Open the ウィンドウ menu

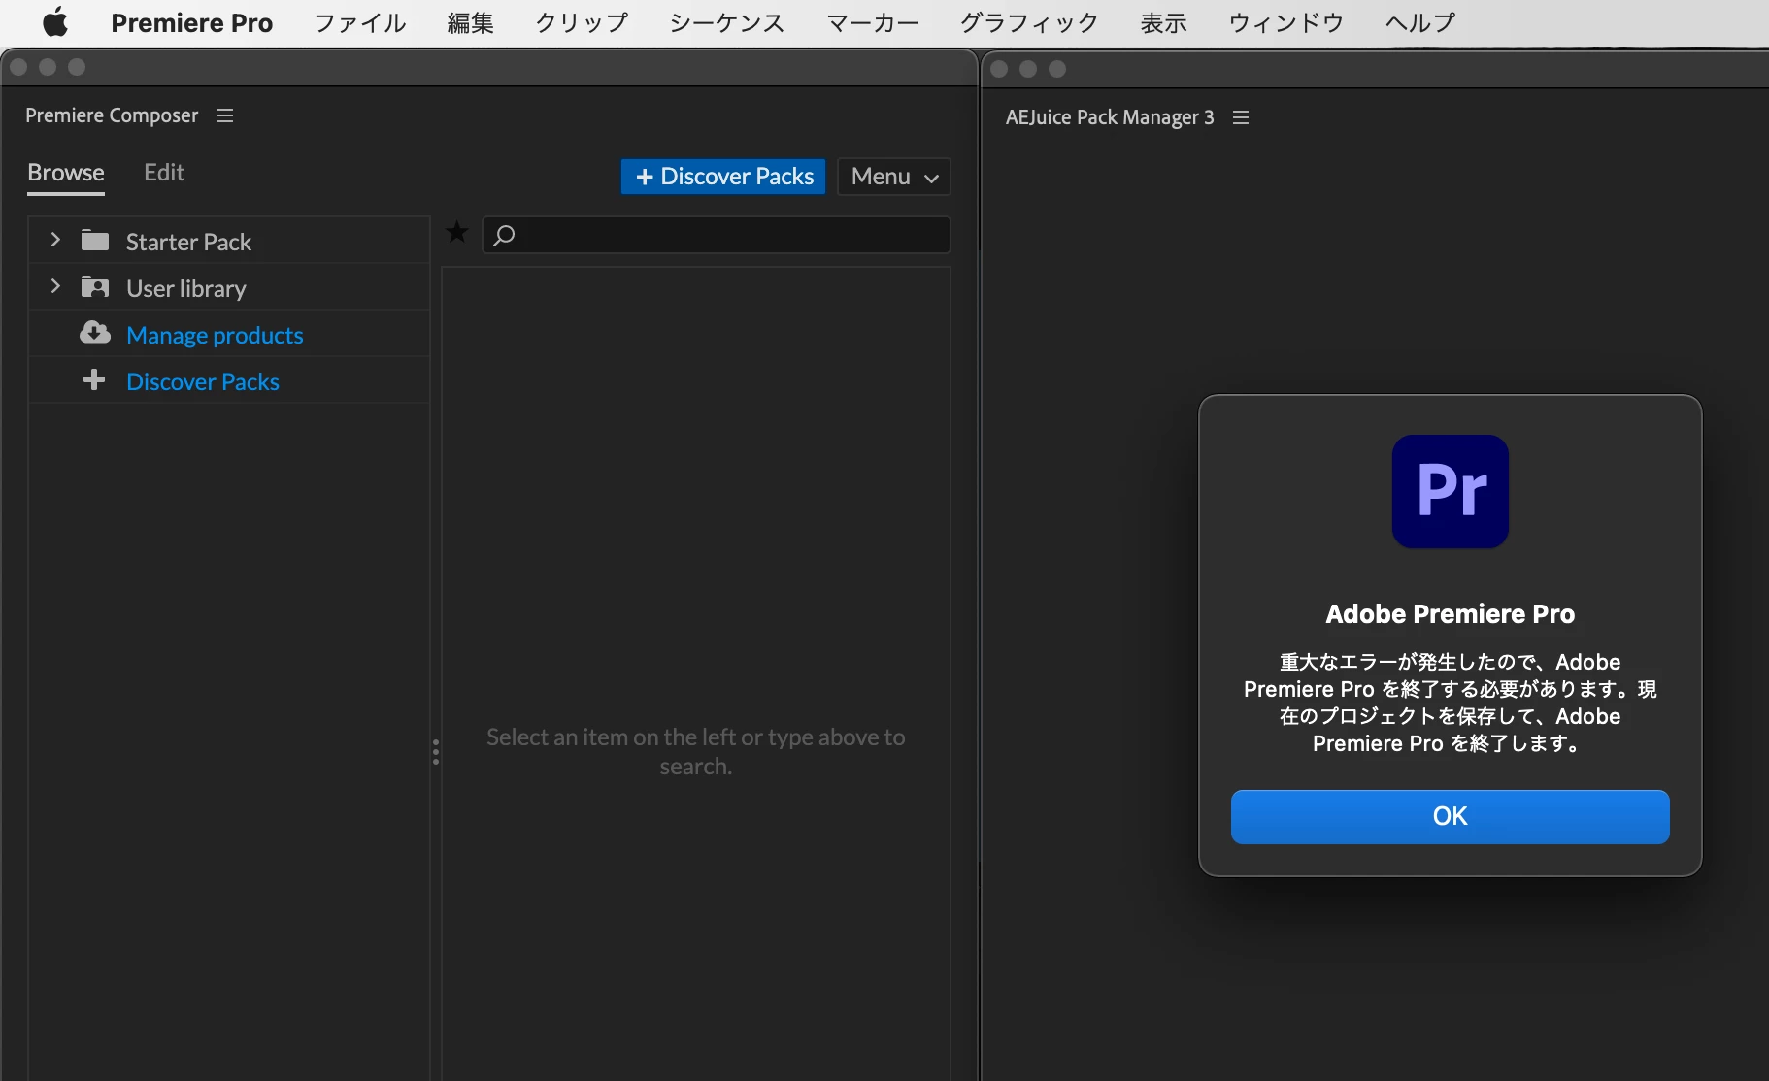point(1285,22)
